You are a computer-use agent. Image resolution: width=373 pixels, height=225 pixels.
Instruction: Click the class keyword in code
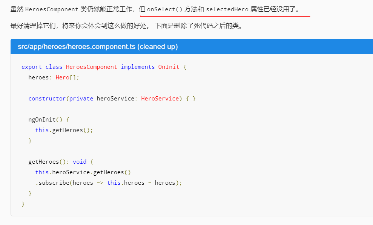[x=54, y=67]
